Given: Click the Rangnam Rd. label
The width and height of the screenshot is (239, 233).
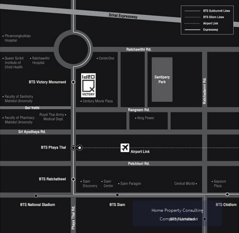Looking at the screenshot, I should tap(139, 110).
